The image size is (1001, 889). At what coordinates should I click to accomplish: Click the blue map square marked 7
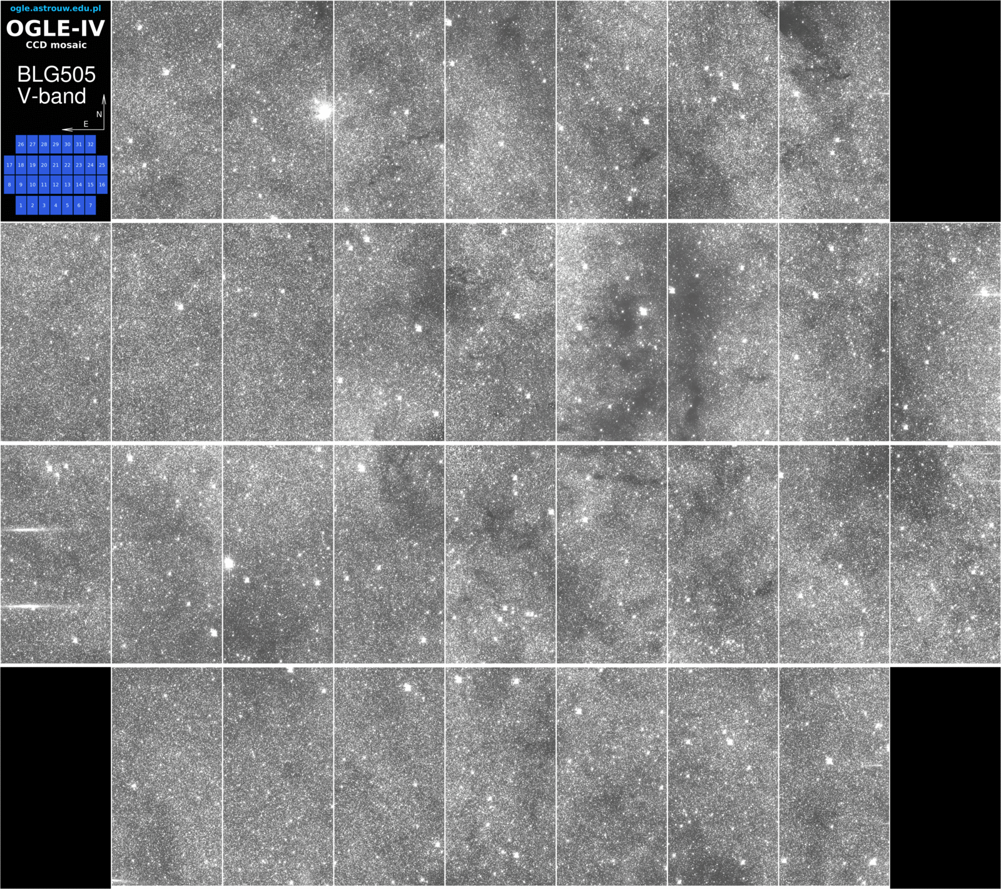pyautogui.click(x=91, y=205)
